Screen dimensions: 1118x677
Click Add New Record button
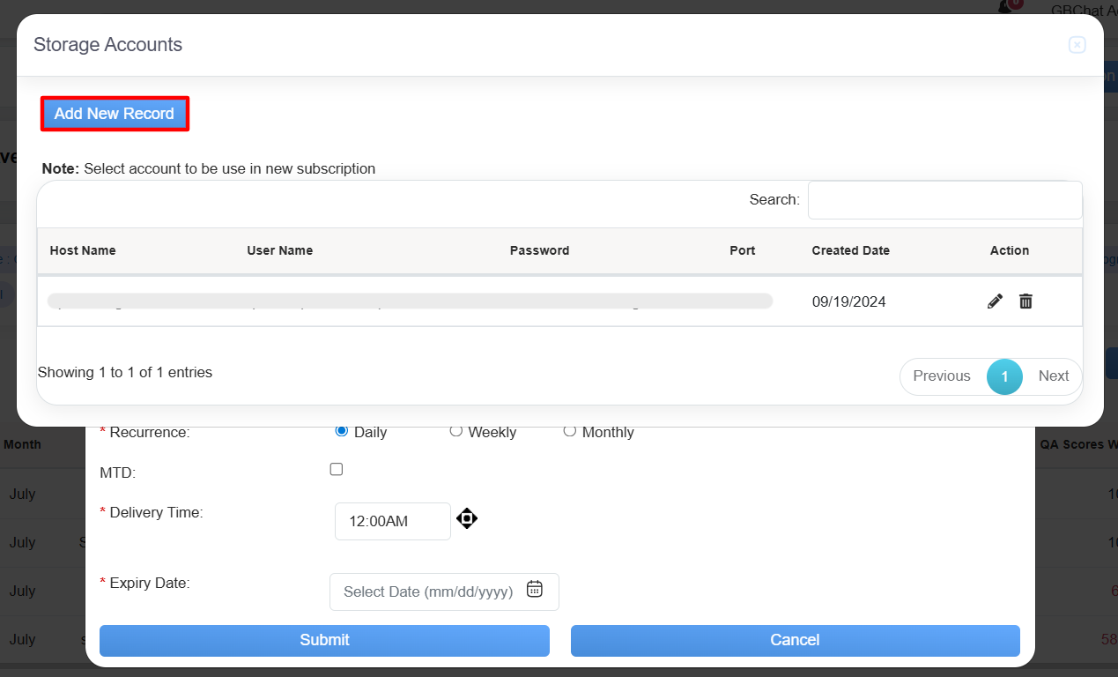click(115, 114)
